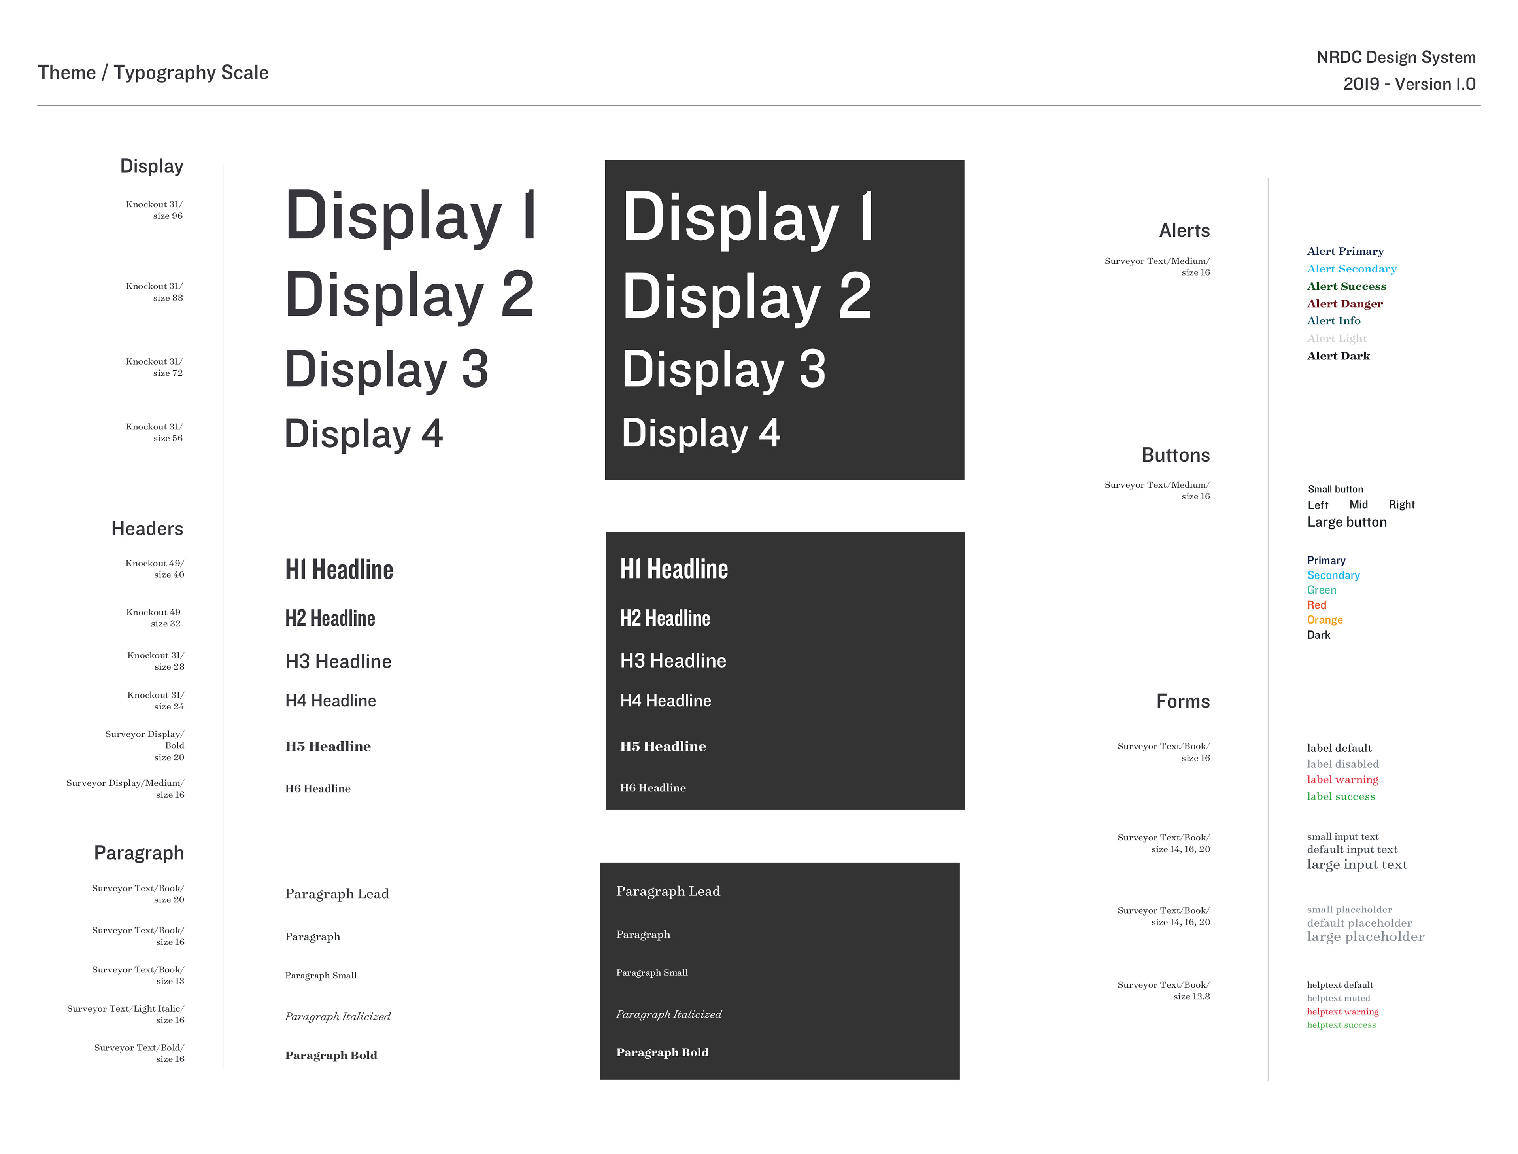Image resolution: width=1518 pixels, height=1154 pixels.
Task: Click 'H4 Headline' on the white background
Action: tap(331, 701)
